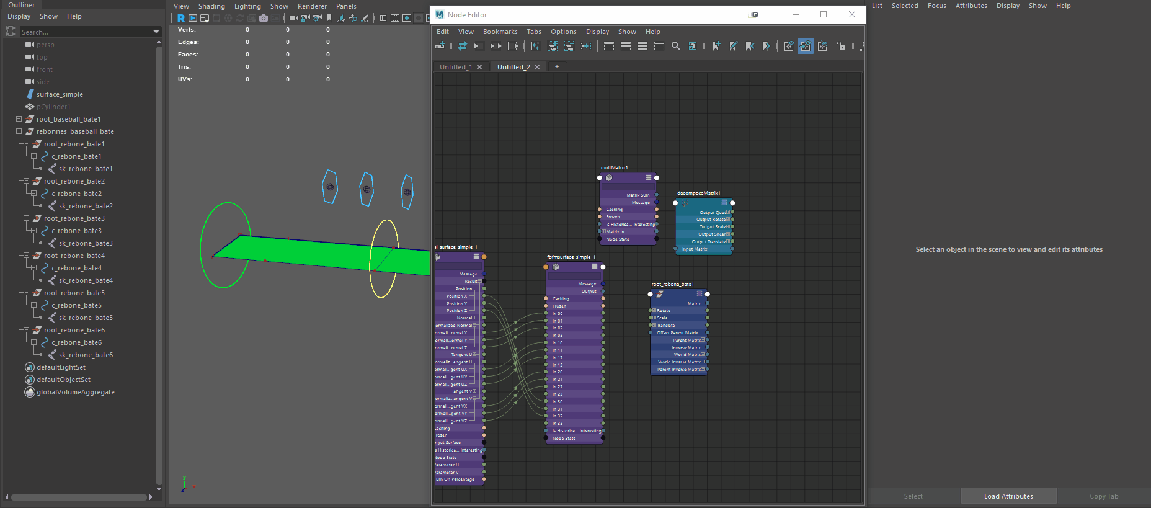Screen dimensions: 1151x508
Task: Set nodes to simple hidden-attributes view
Action: tap(609, 46)
